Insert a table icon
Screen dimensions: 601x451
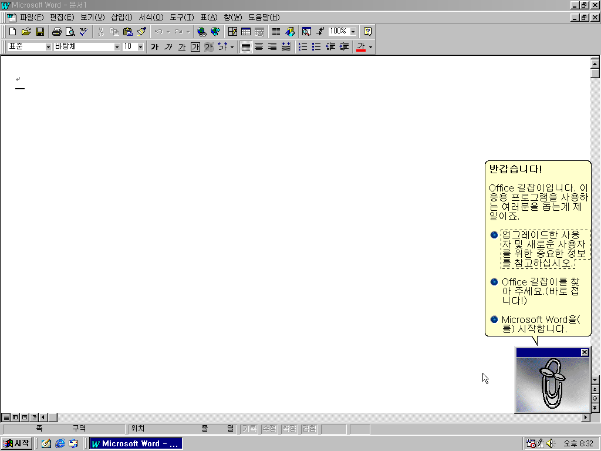[x=246, y=32]
